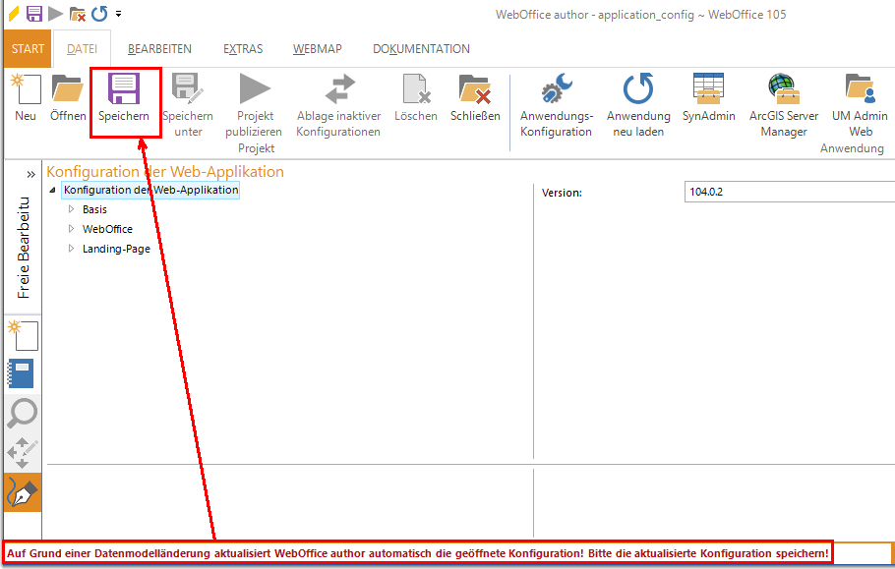Click Freie Bearbeitung vertical panel label

coord(24,248)
